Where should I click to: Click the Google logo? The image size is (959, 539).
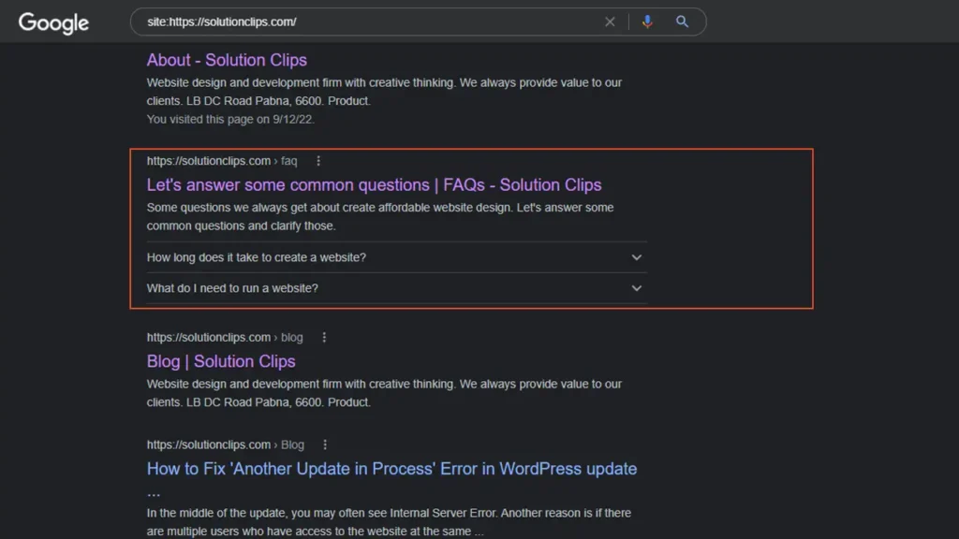53,22
